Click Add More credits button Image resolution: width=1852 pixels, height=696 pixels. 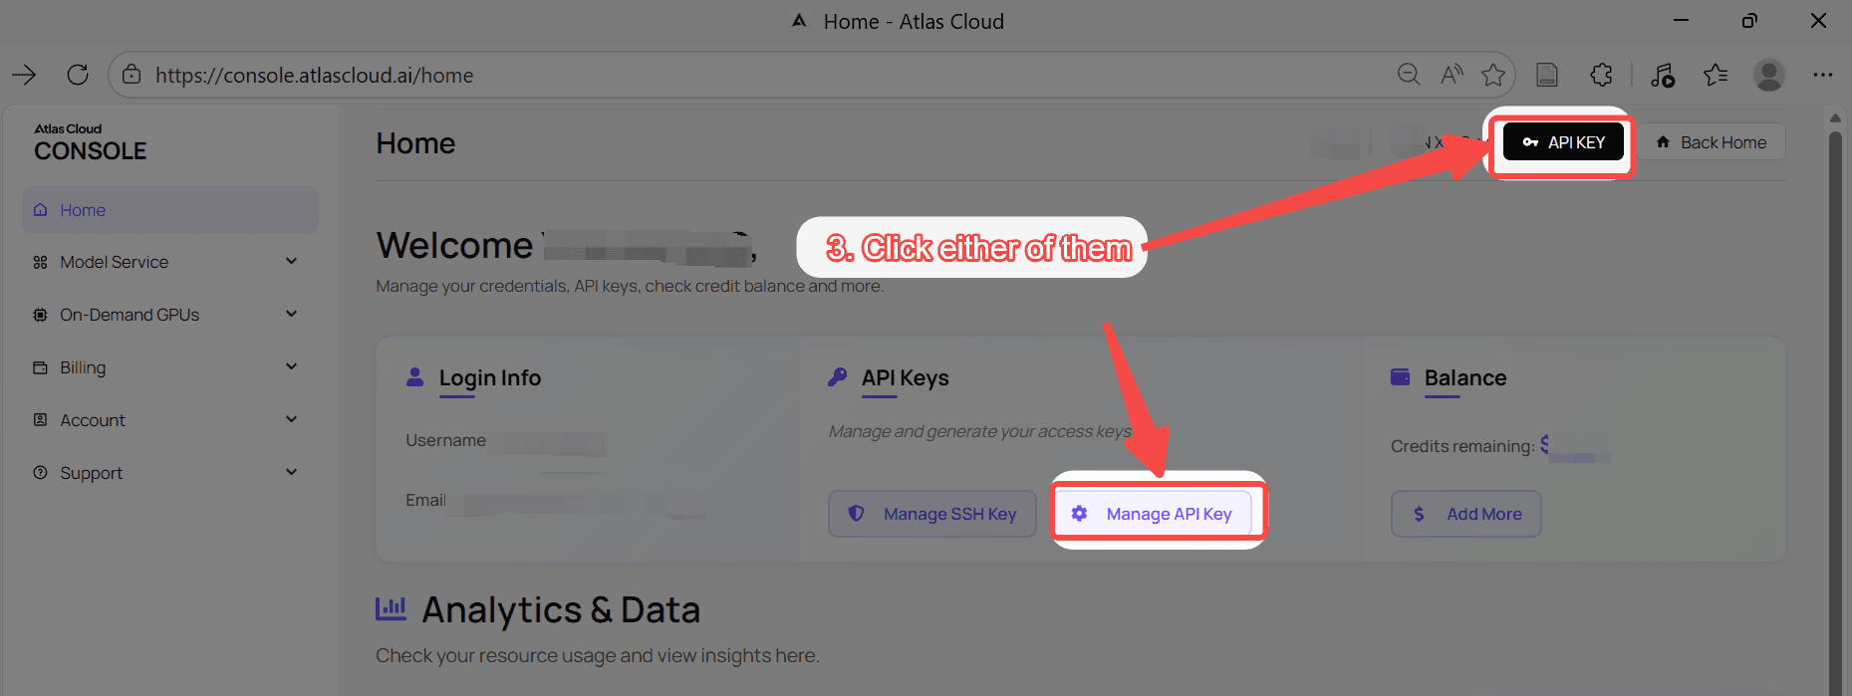(1466, 514)
